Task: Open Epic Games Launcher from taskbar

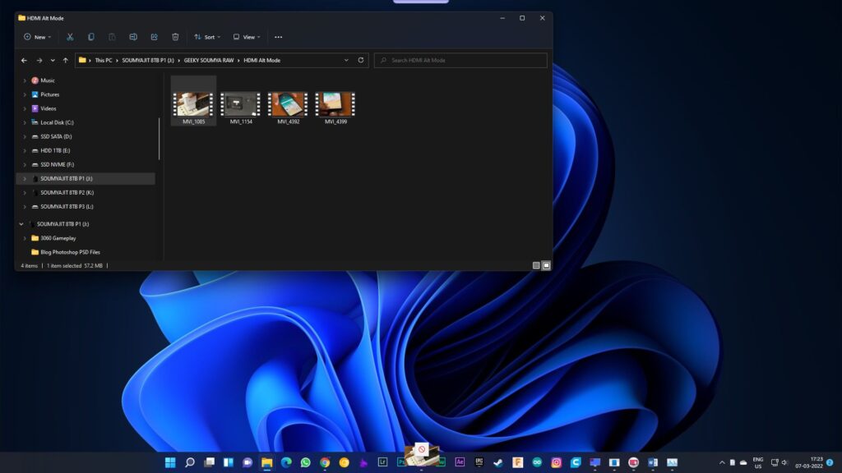Action: point(479,462)
